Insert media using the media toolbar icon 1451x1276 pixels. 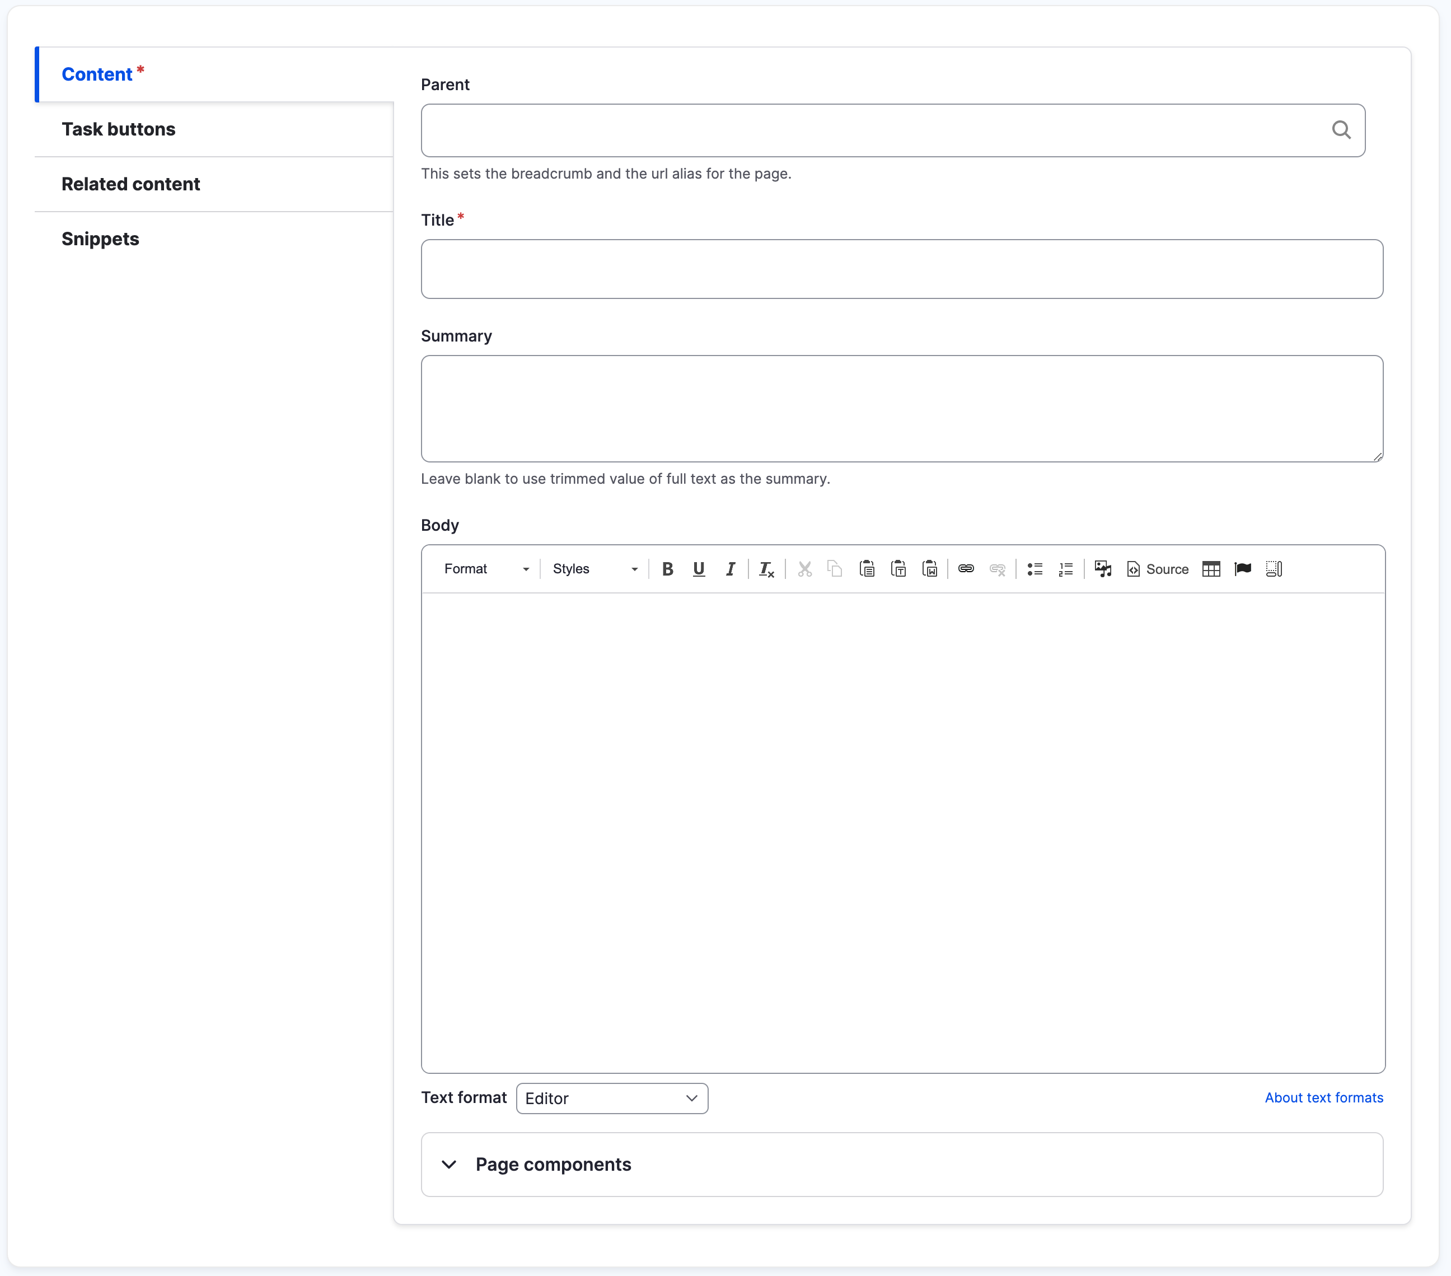coord(1102,569)
